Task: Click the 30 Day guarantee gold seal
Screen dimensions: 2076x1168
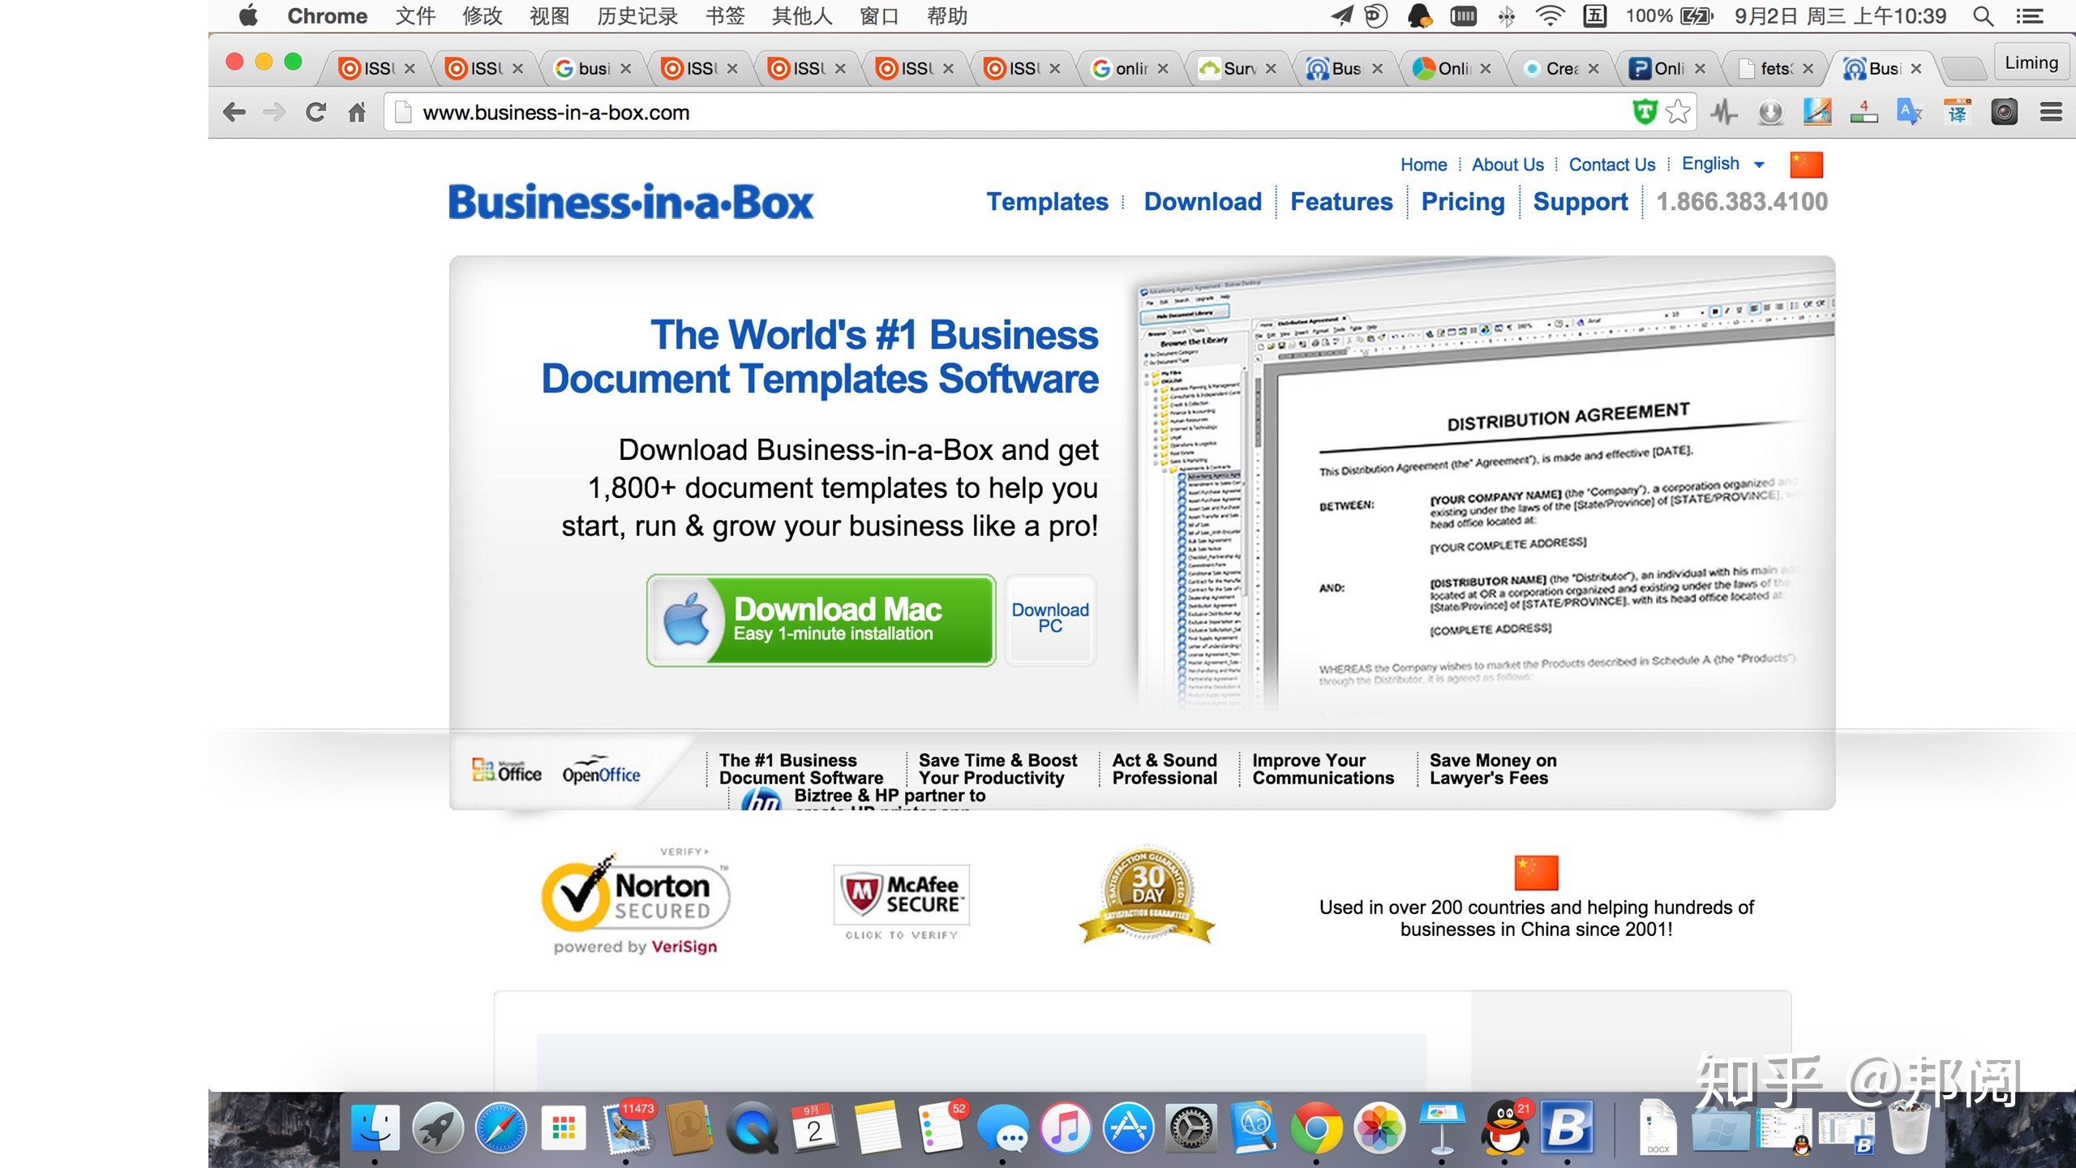Action: [1147, 895]
